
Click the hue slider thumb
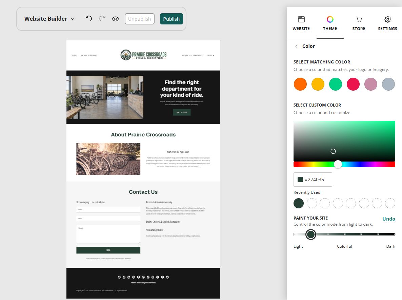coord(338,164)
